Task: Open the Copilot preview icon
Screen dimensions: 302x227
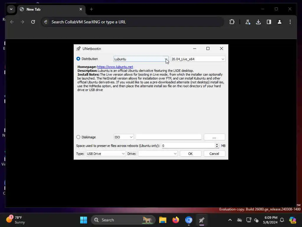Action: [293, 220]
